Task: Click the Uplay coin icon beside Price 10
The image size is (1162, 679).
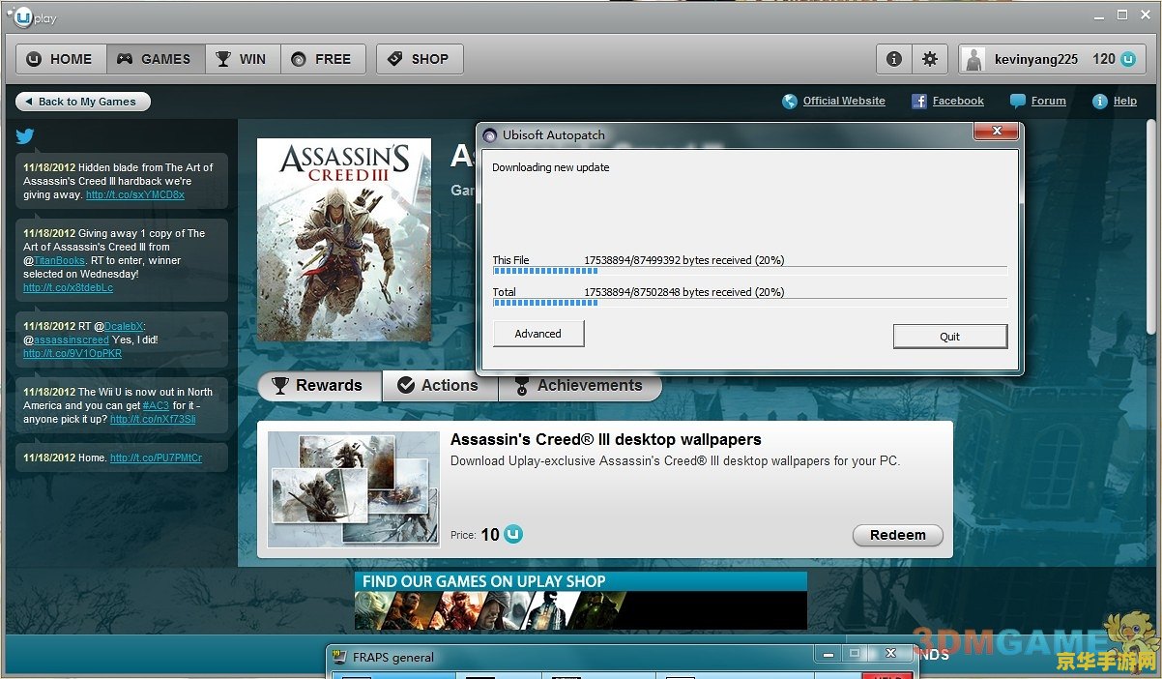Action: 513,534
